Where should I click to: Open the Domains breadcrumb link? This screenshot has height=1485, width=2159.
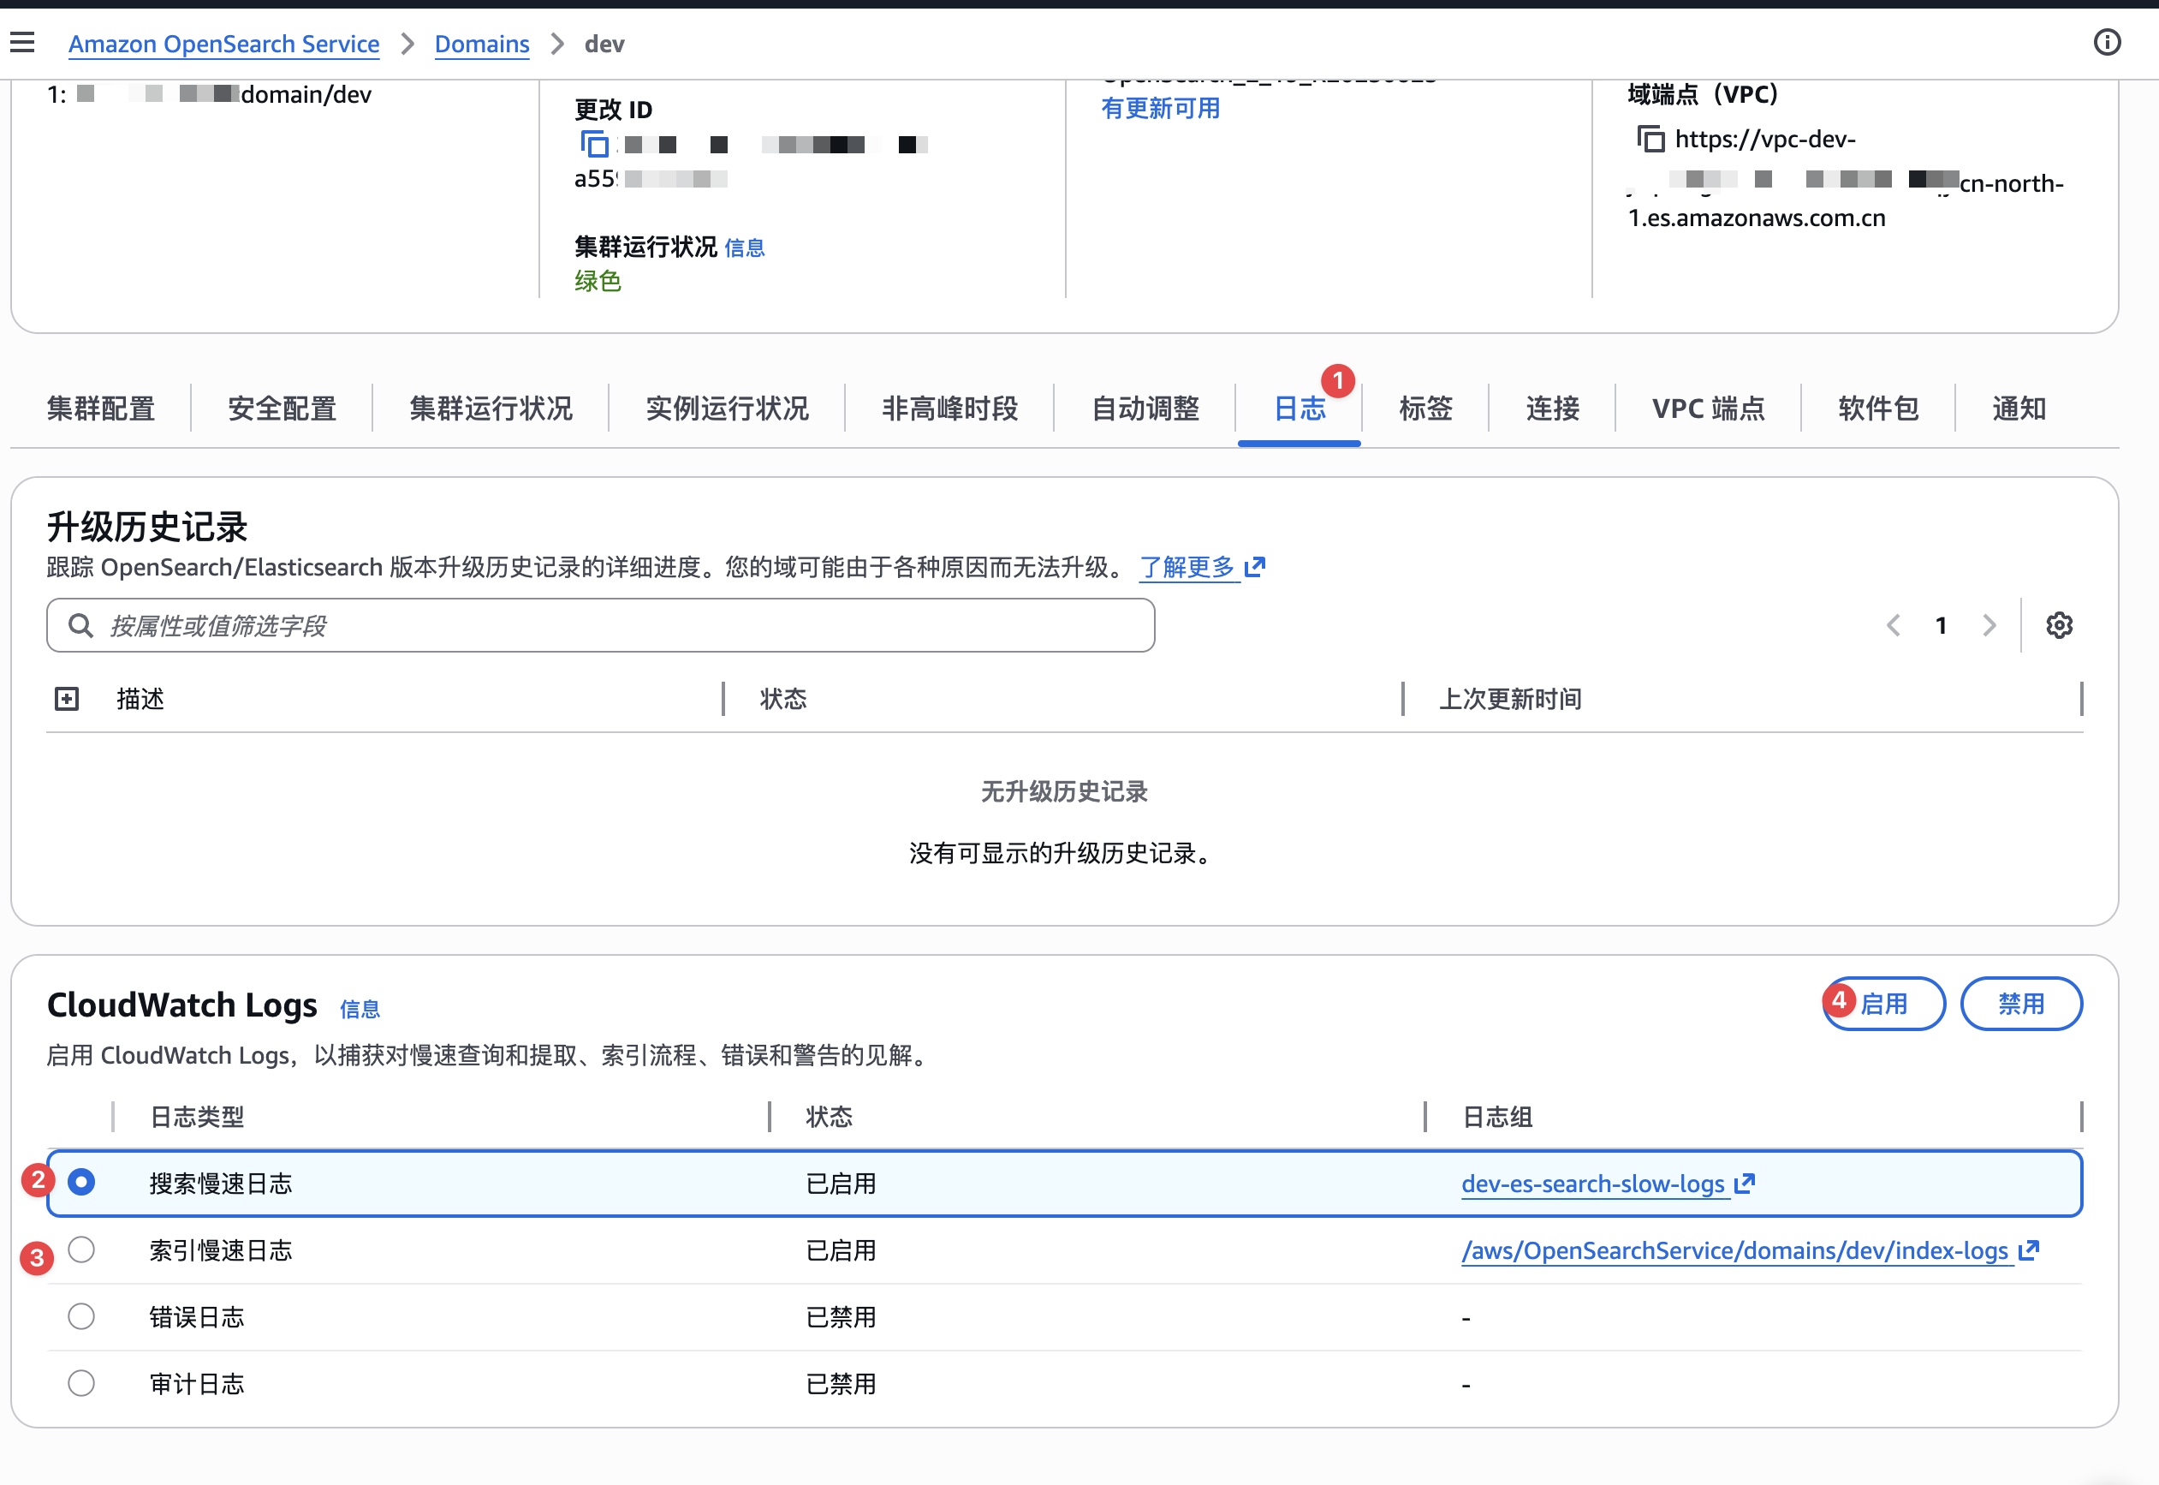point(482,44)
